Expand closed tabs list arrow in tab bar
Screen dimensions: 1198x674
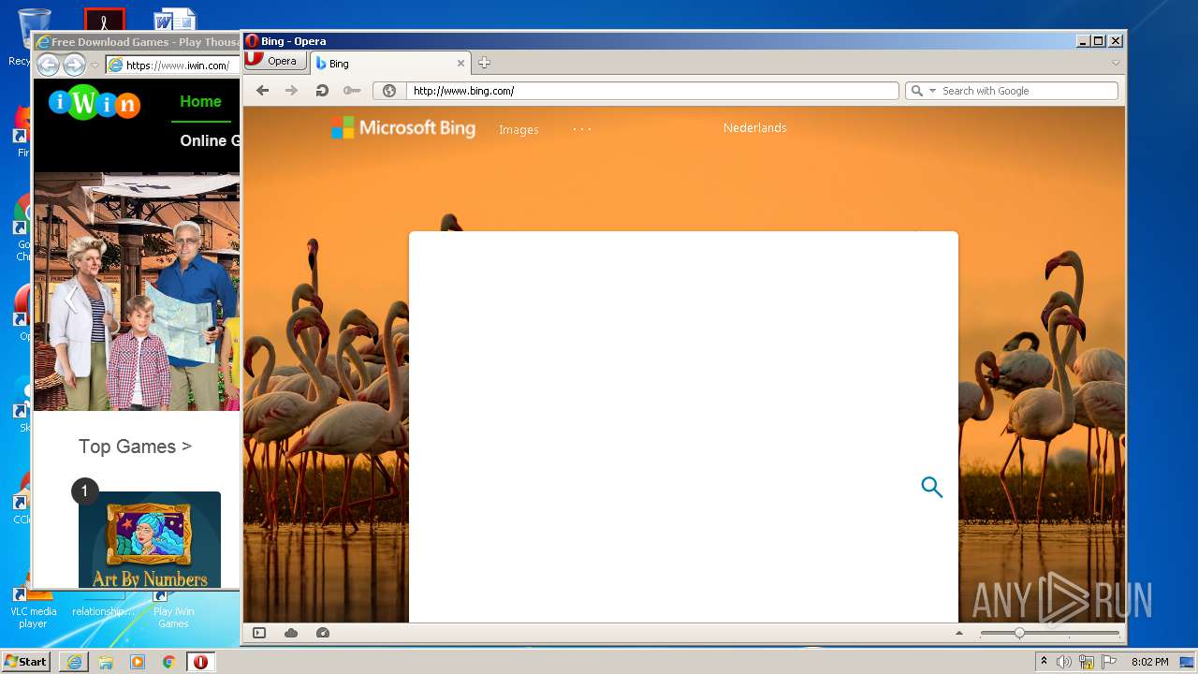(1116, 63)
